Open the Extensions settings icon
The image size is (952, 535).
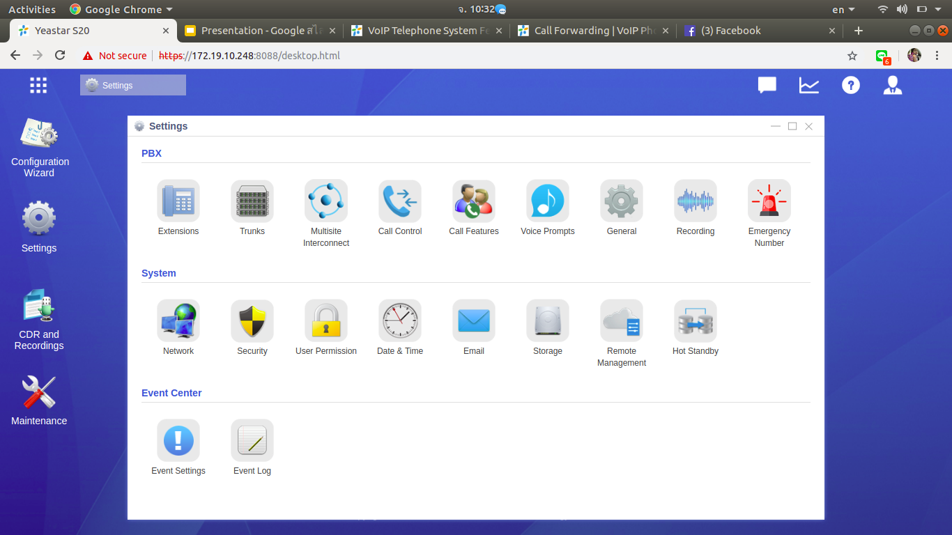pyautogui.click(x=178, y=201)
